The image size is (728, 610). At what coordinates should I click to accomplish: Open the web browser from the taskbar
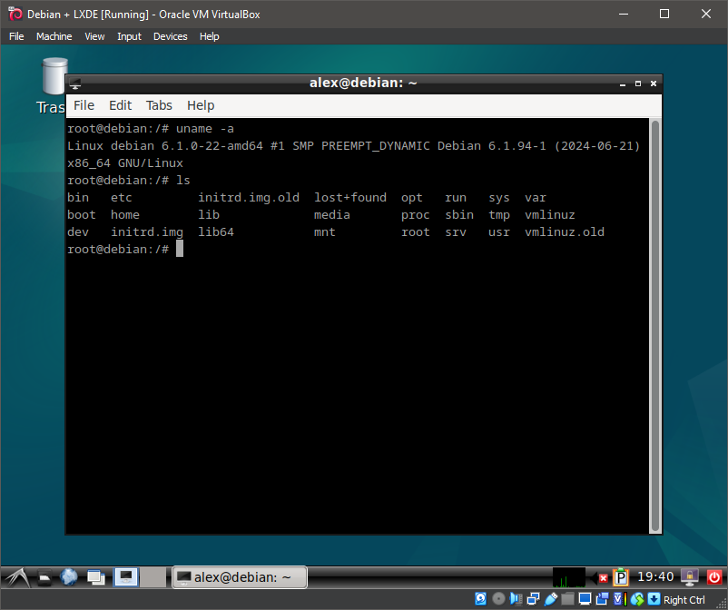click(x=69, y=577)
